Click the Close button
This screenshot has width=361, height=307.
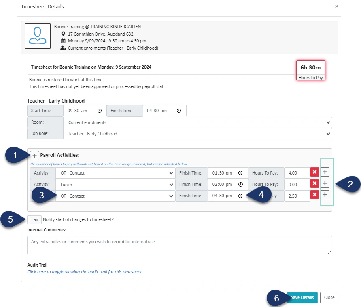tap(329, 298)
